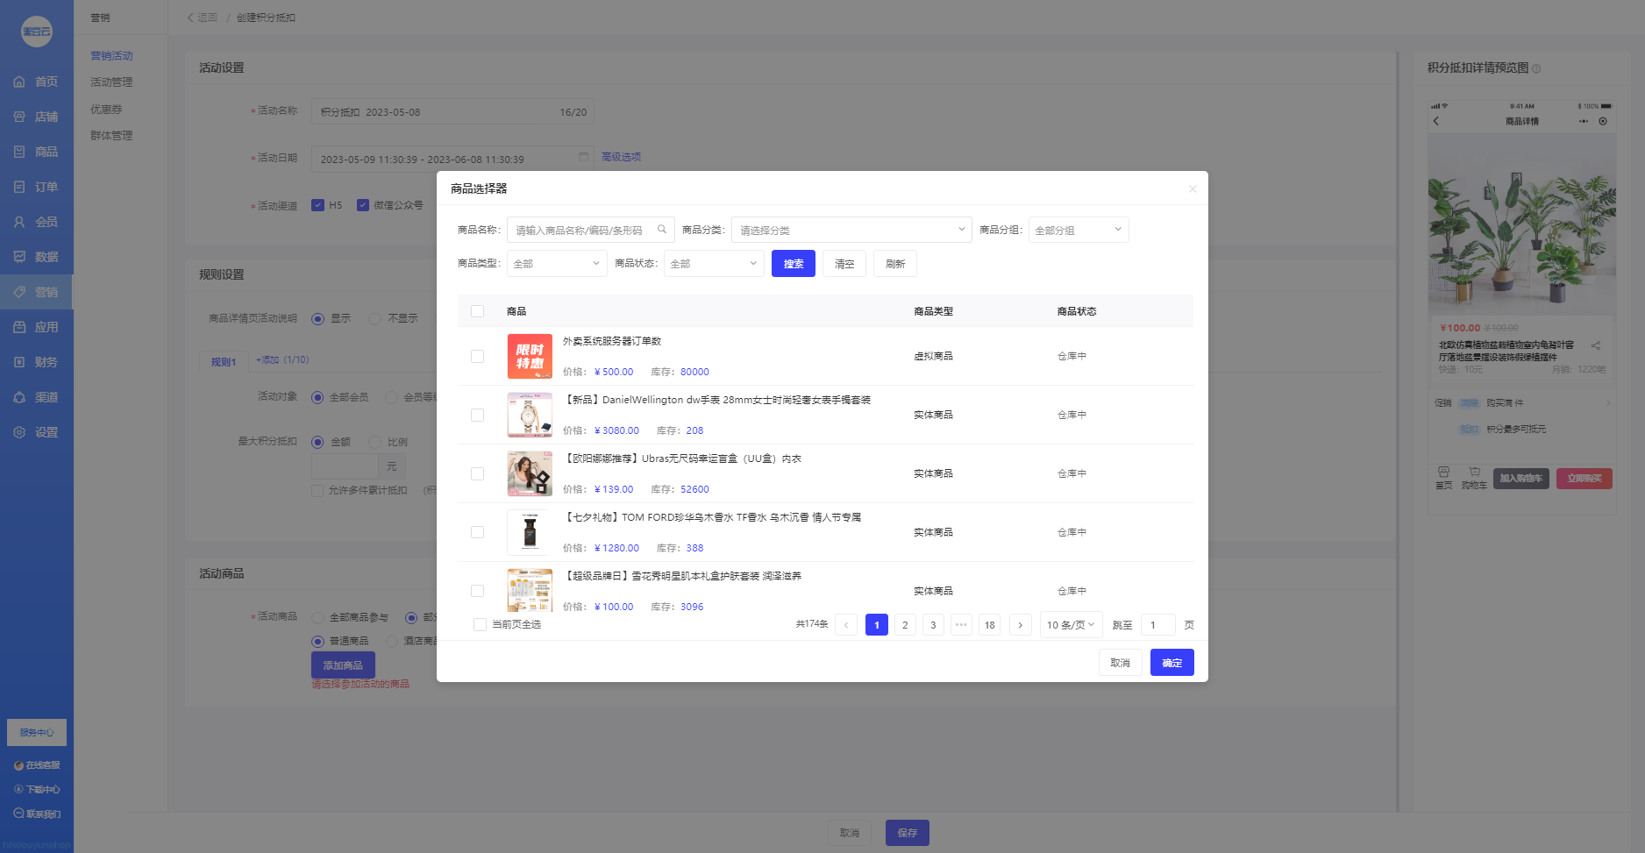The width and height of the screenshot is (1645, 853).
Task: Toggle 当前页全选 checkbox
Action: 480,624
